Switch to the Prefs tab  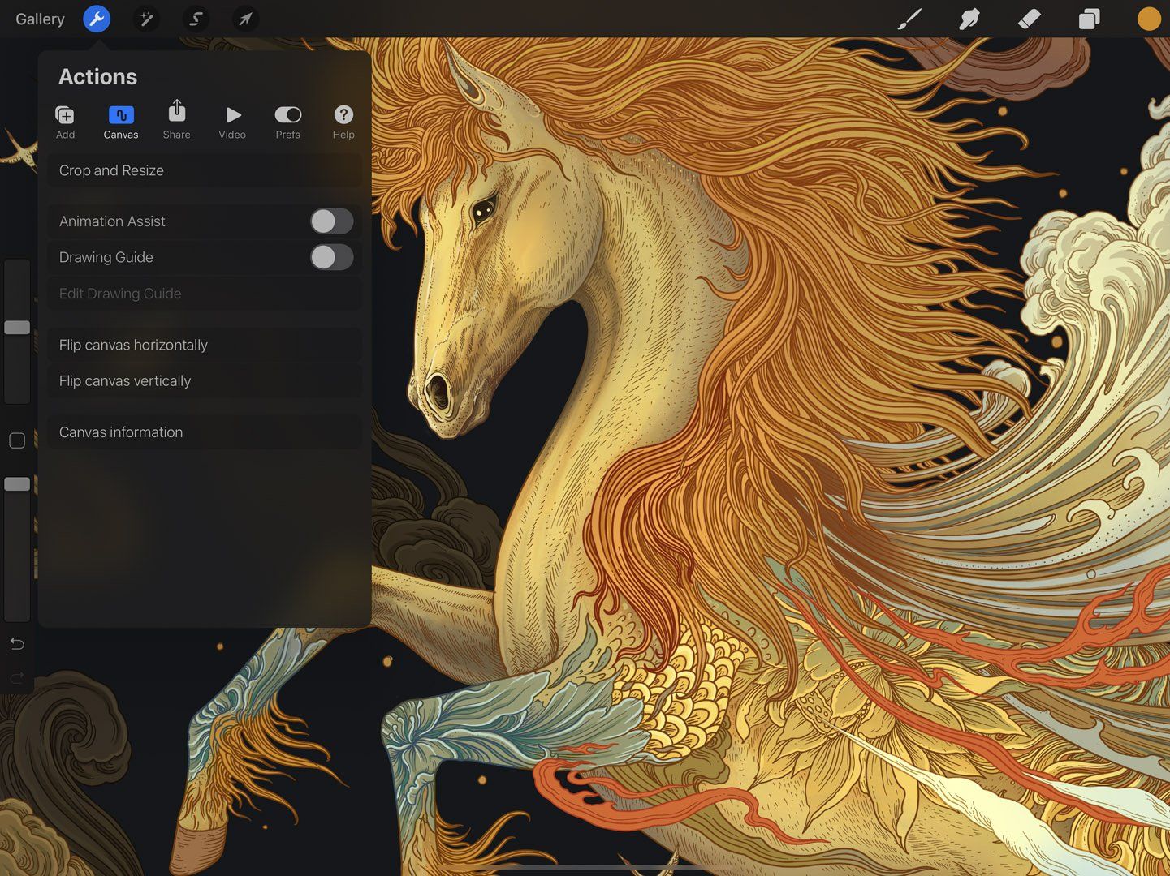(287, 120)
